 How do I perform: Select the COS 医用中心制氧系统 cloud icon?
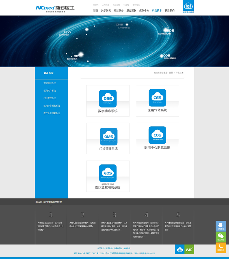click(x=157, y=135)
